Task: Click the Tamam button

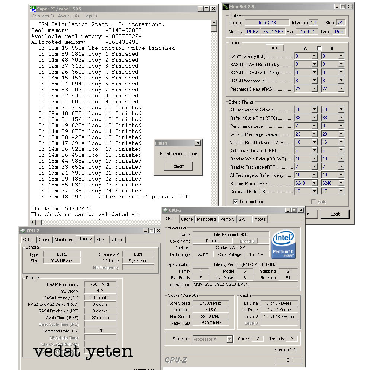Action: coord(178,166)
